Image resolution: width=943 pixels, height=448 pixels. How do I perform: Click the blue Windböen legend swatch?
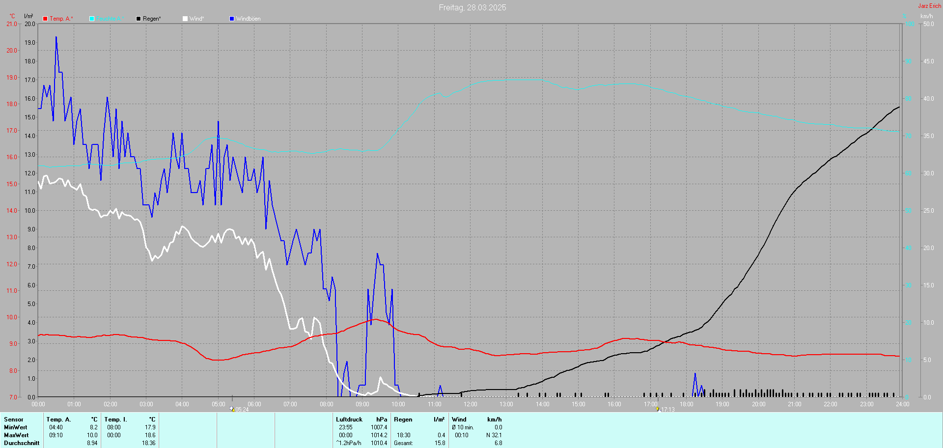click(x=232, y=19)
